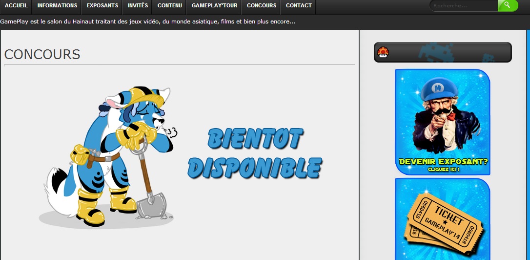Open the Accueil menu item
530x260 pixels.
click(16, 6)
